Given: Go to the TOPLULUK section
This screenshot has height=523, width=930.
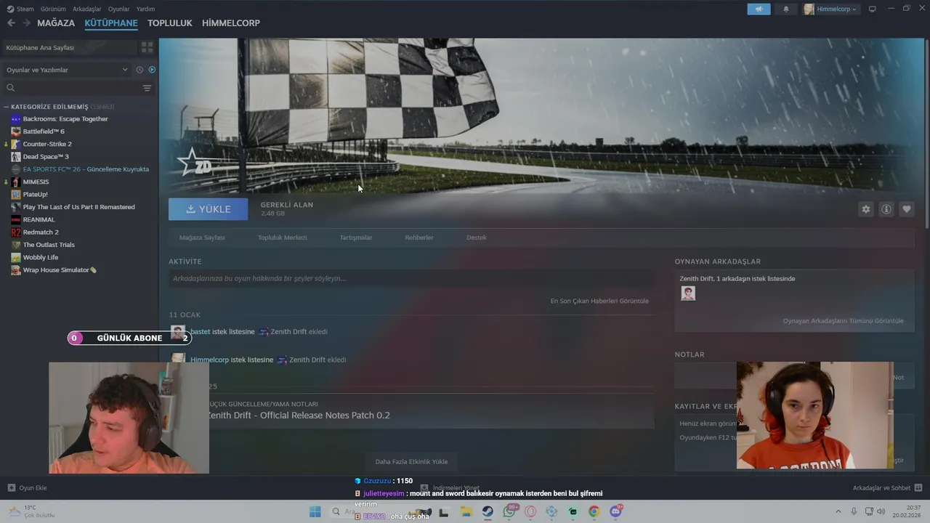Looking at the screenshot, I should [x=170, y=23].
